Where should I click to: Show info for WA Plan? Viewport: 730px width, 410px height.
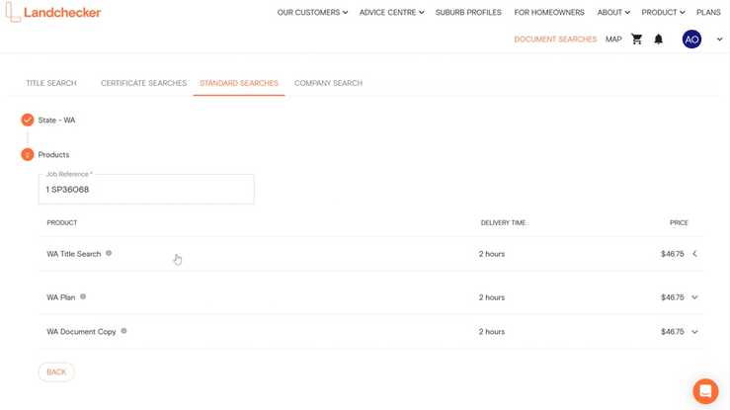tap(83, 296)
